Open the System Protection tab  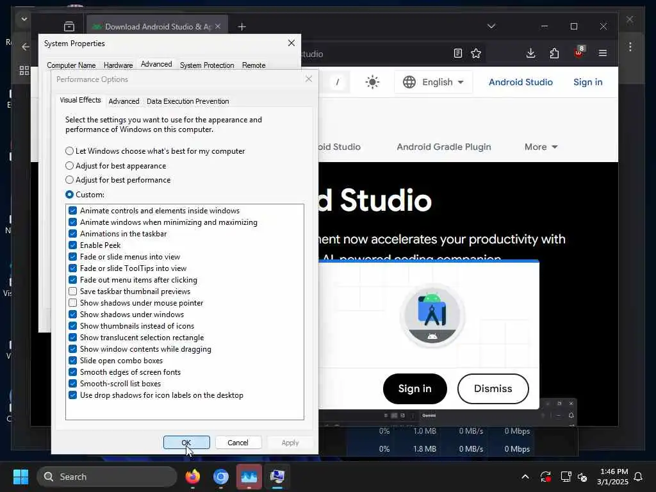207,65
